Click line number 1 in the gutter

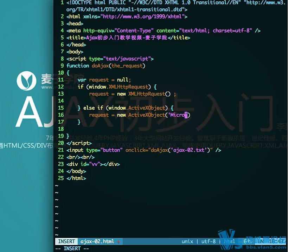tap(62, 2)
